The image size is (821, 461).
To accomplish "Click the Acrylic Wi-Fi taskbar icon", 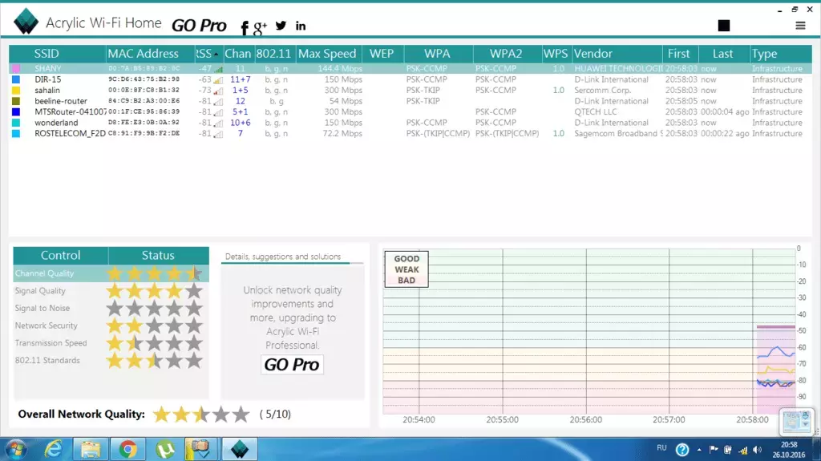I will coord(239,450).
